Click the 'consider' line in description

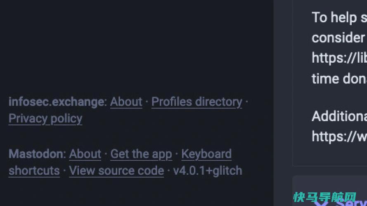pos(338,38)
